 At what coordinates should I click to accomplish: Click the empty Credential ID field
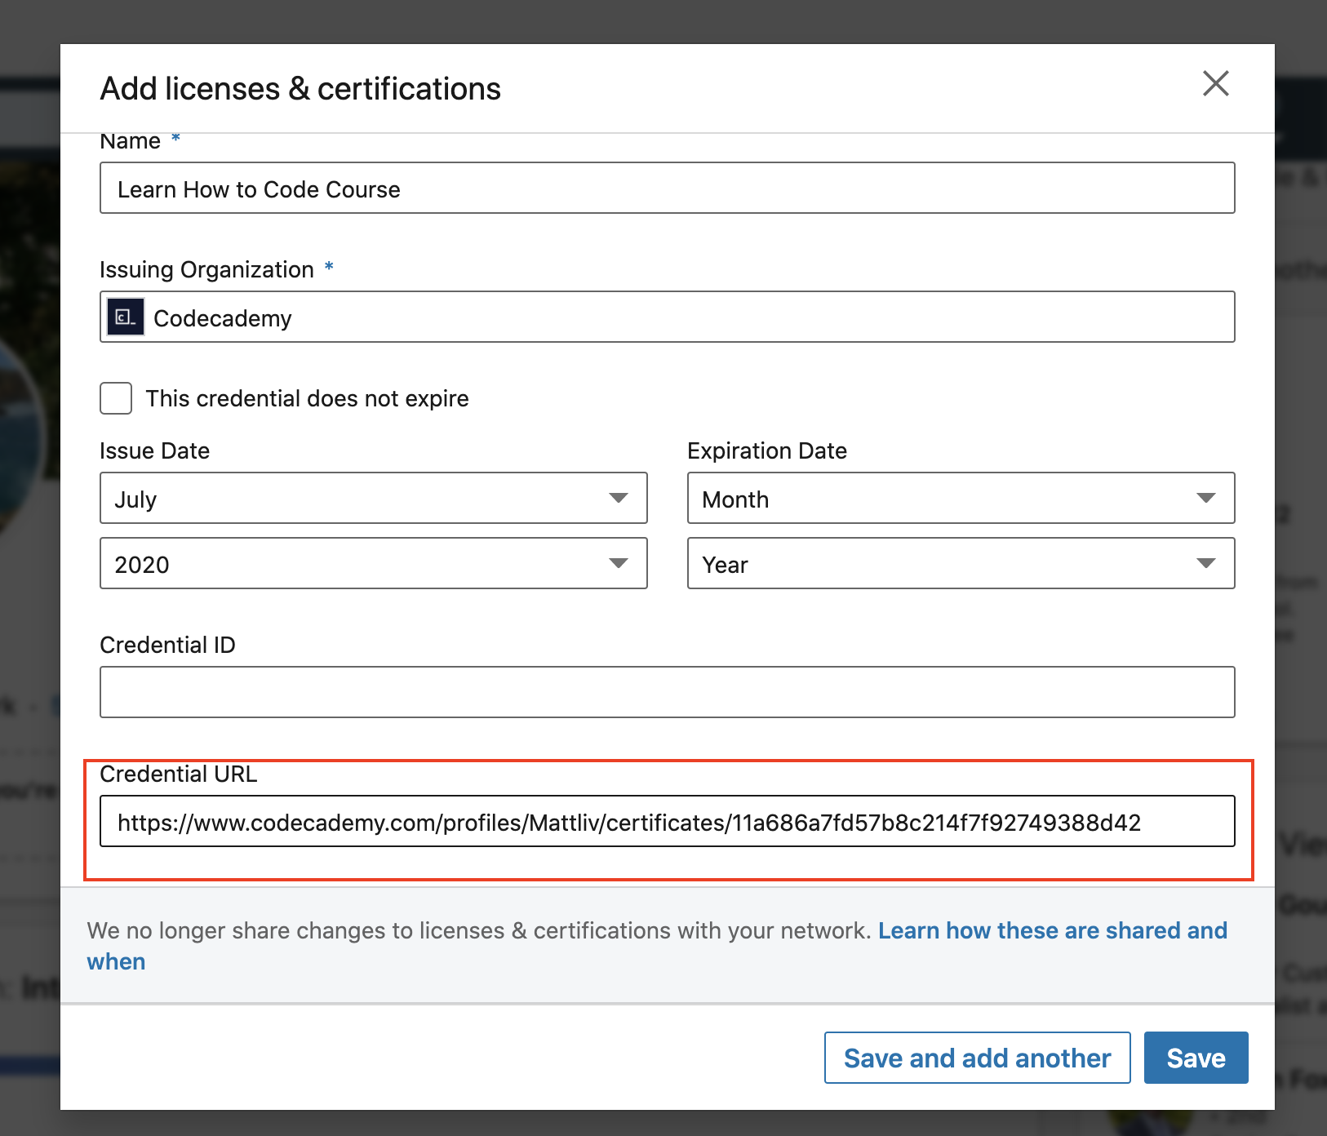[x=667, y=693]
